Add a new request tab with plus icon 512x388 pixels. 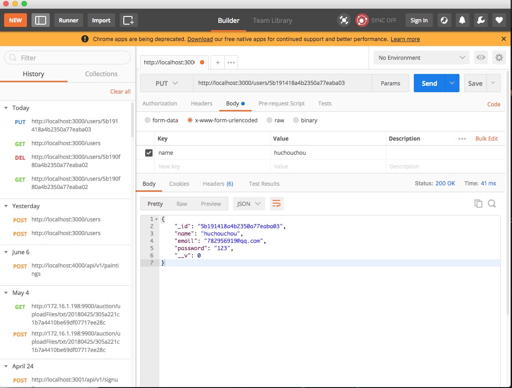pyautogui.click(x=217, y=63)
